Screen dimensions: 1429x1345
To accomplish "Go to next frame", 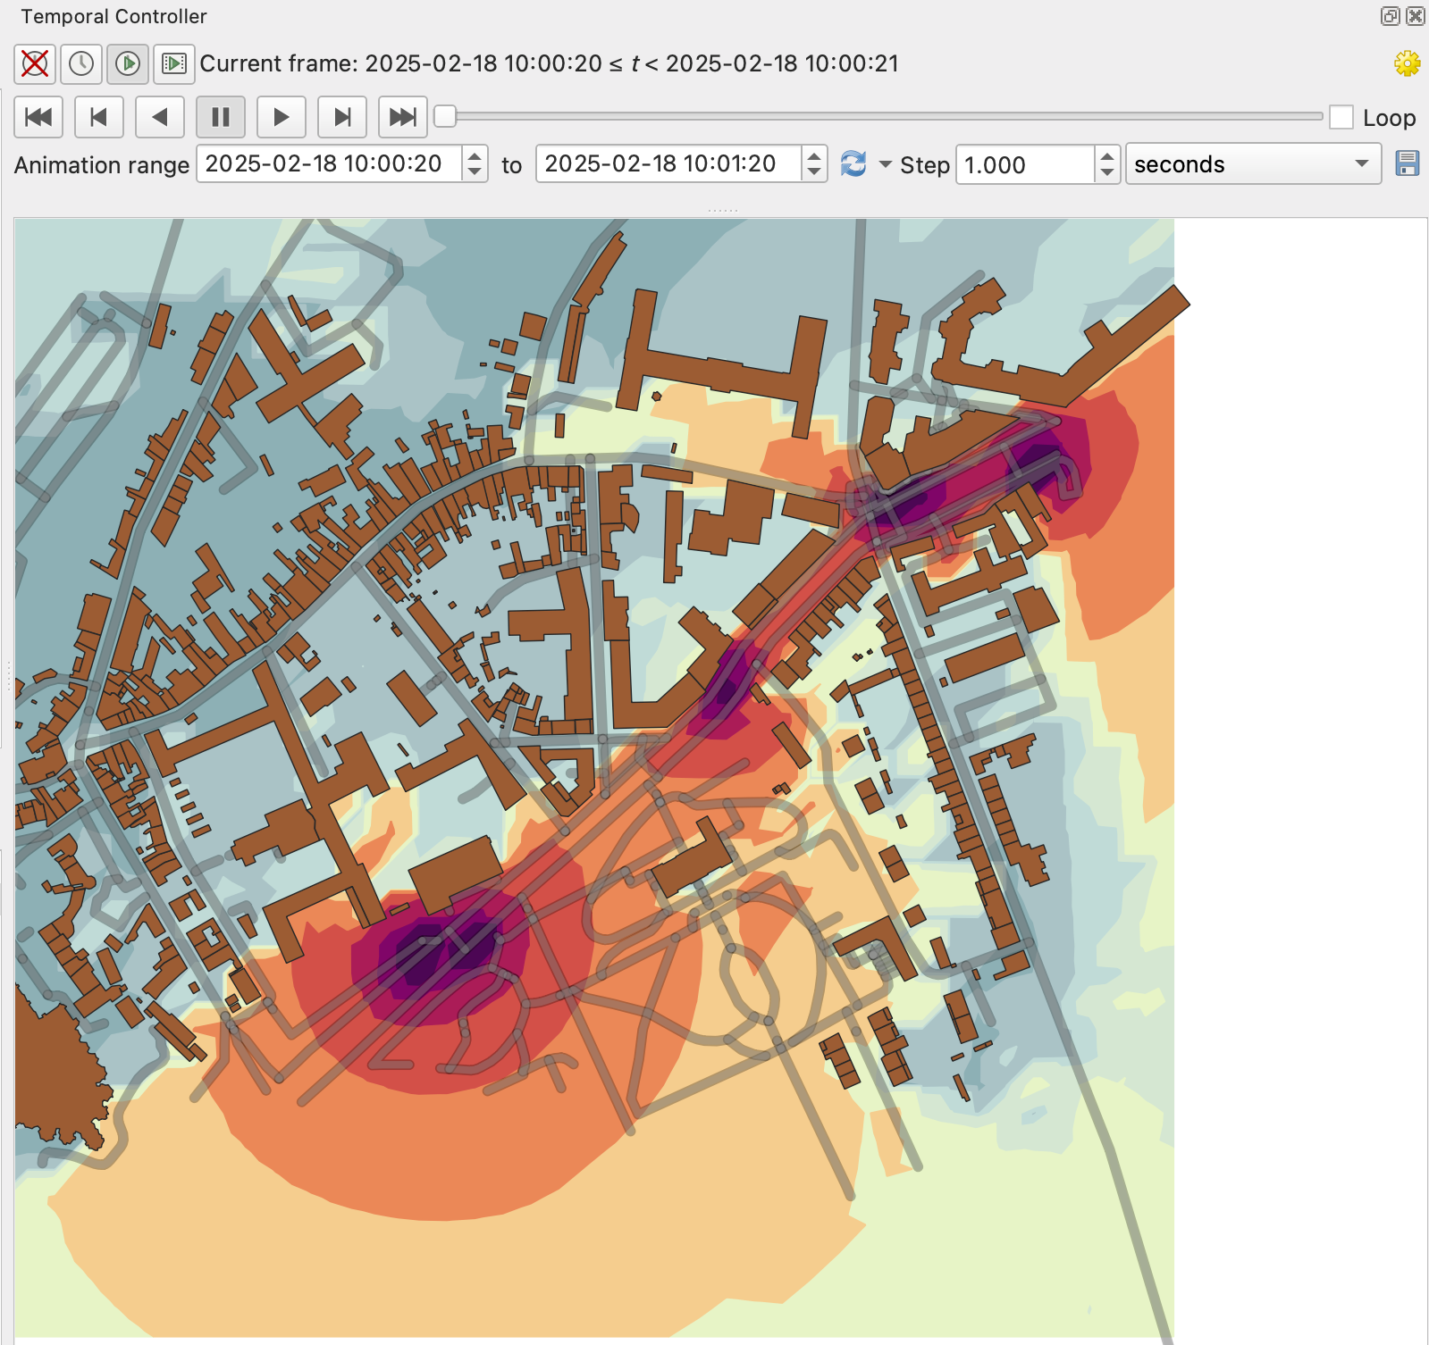I will click(342, 117).
